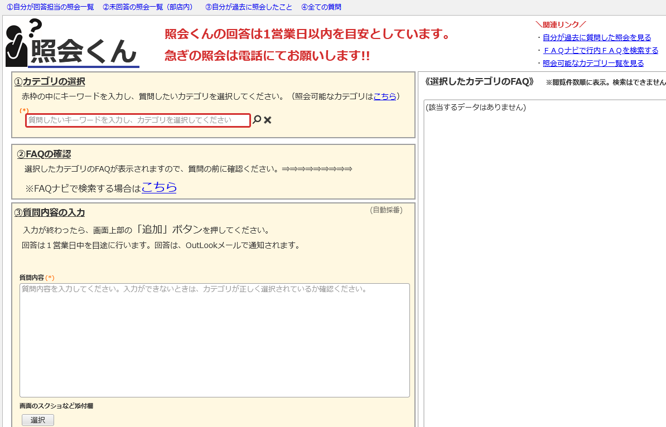Click large こちら link for FAQナビ search
666x427 pixels.
point(159,187)
